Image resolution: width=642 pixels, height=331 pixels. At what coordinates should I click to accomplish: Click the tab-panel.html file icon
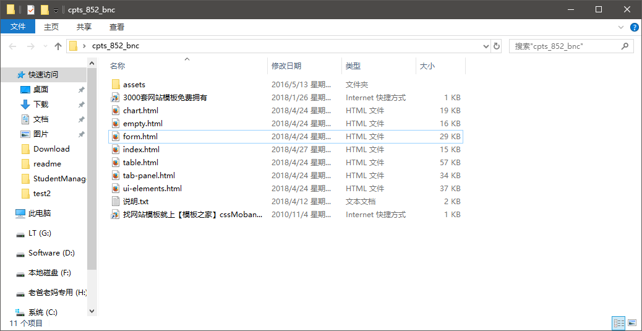pyautogui.click(x=116, y=176)
